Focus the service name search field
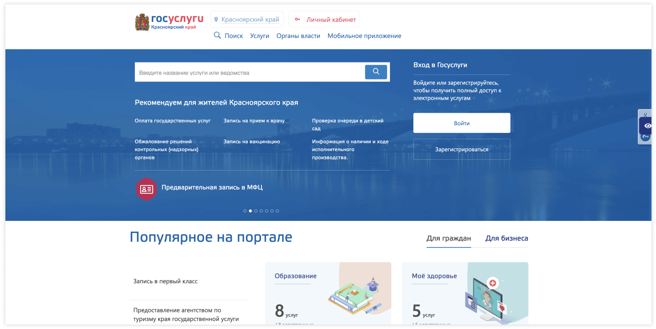This screenshot has width=656, height=329. click(x=249, y=72)
